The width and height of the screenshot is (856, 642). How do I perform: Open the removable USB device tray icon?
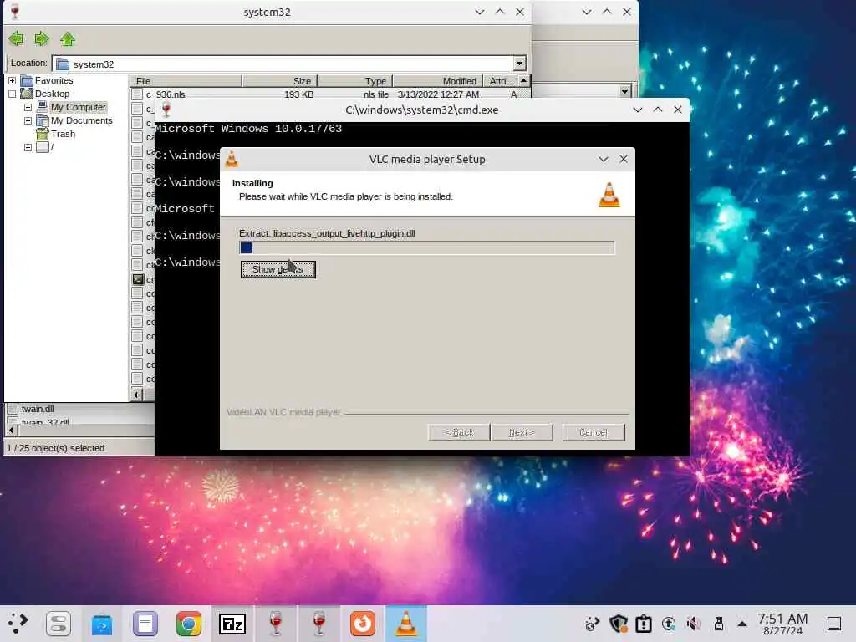(x=718, y=624)
